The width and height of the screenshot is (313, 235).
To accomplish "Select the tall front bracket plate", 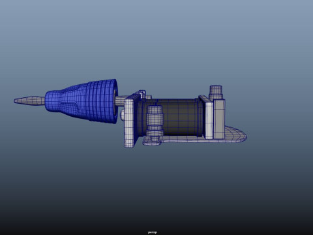I will click(x=130, y=123).
